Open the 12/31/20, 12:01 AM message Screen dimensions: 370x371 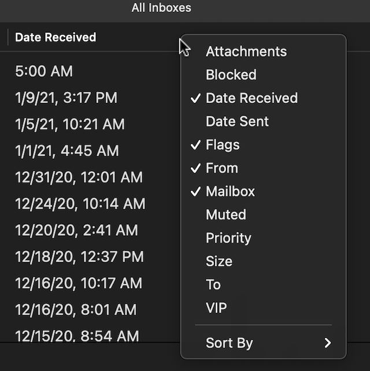79,177
